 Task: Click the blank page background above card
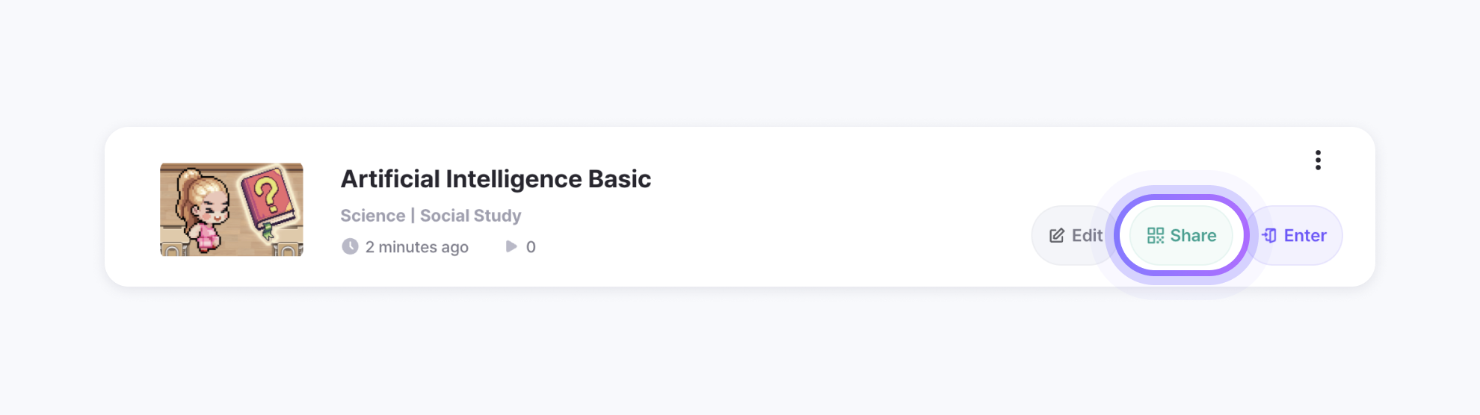click(740, 60)
